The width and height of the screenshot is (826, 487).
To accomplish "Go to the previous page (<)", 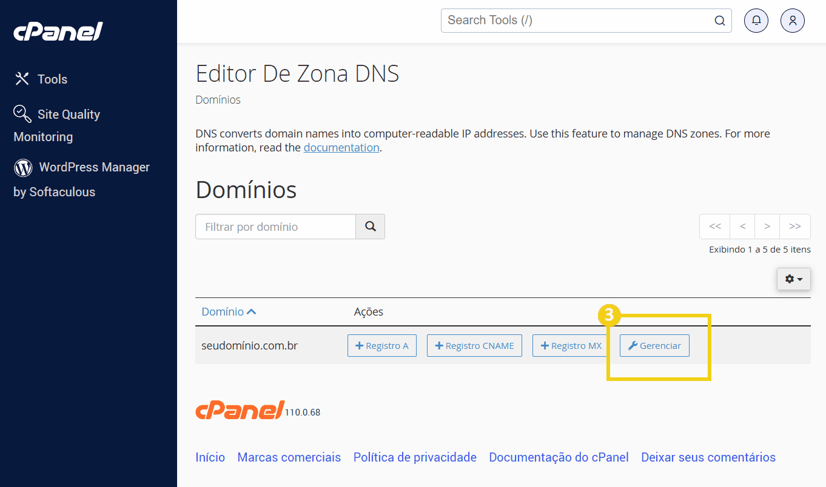I will pyautogui.click(x=742, y=226).
